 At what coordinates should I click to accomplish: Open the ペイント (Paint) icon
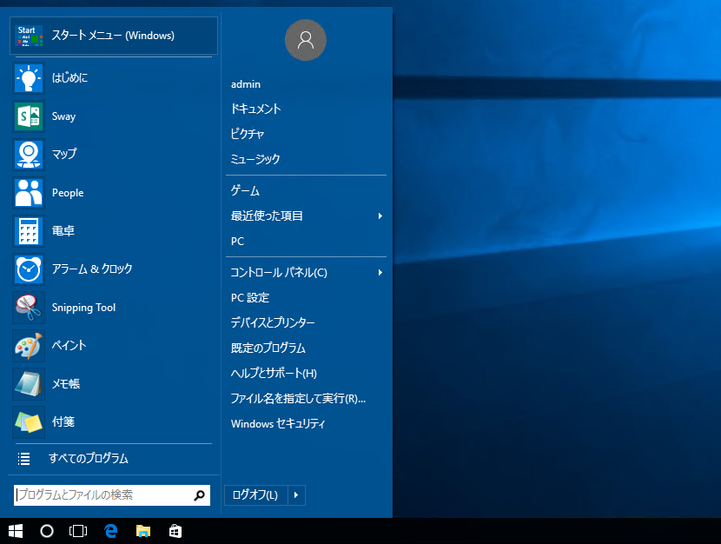click(29, 346)
